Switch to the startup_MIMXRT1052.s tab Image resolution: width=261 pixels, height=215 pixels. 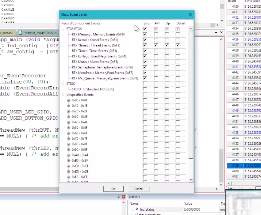40,33
